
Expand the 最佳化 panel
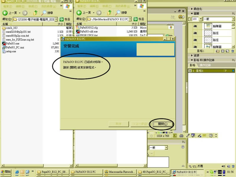click(x=192, y=9)
